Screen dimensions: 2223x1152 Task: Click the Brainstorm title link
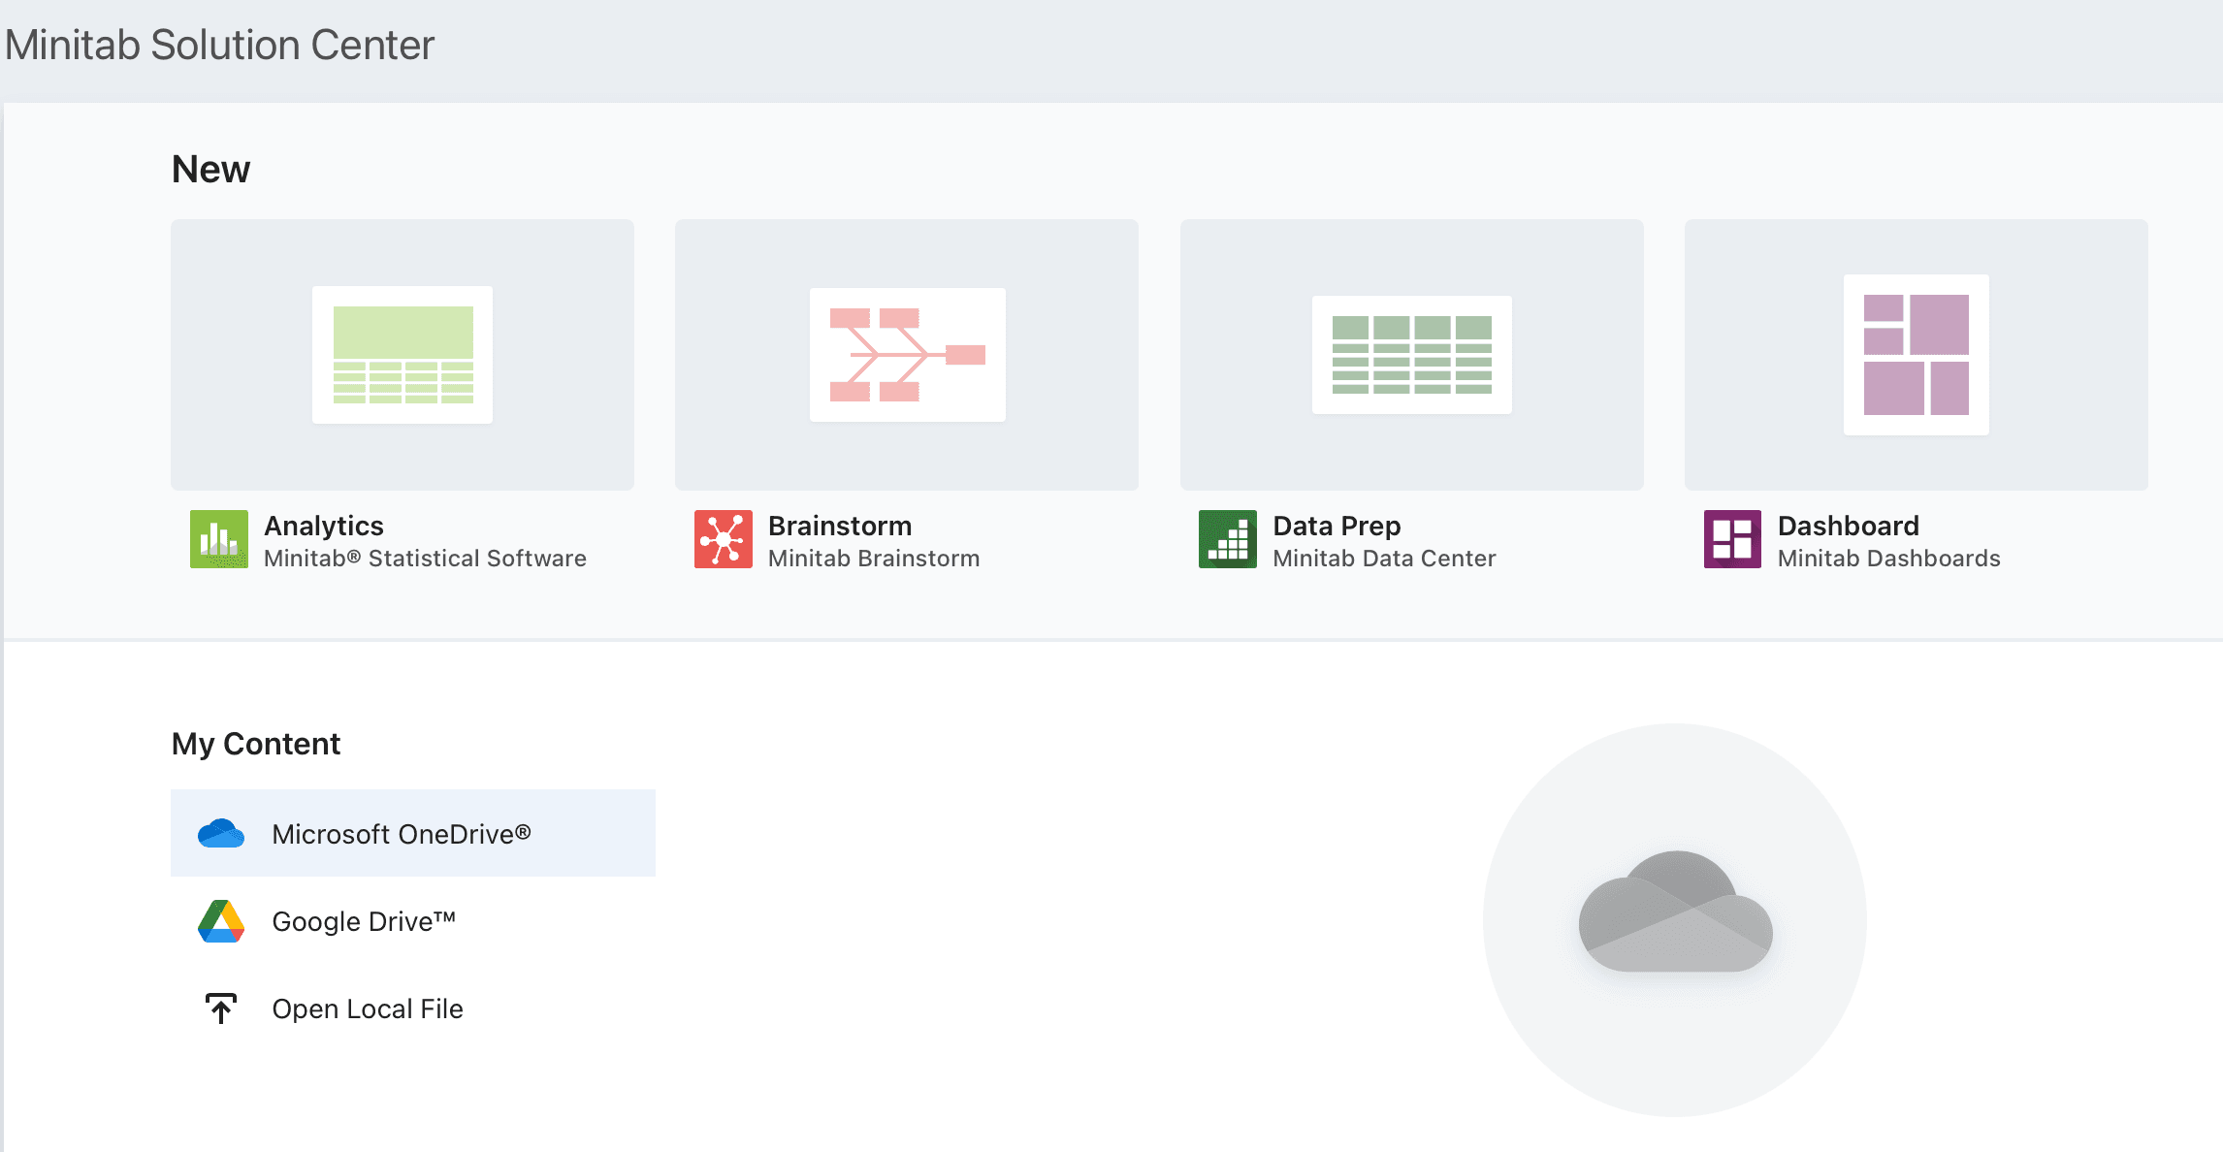[840, 526]
